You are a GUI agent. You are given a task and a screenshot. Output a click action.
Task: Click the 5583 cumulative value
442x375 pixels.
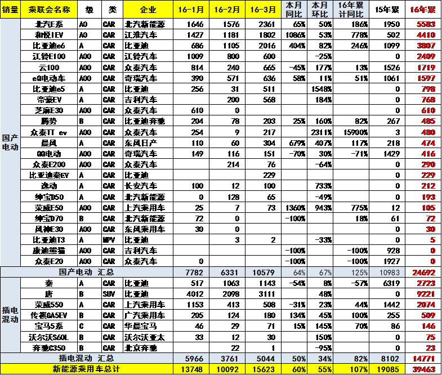coord(425,24)
